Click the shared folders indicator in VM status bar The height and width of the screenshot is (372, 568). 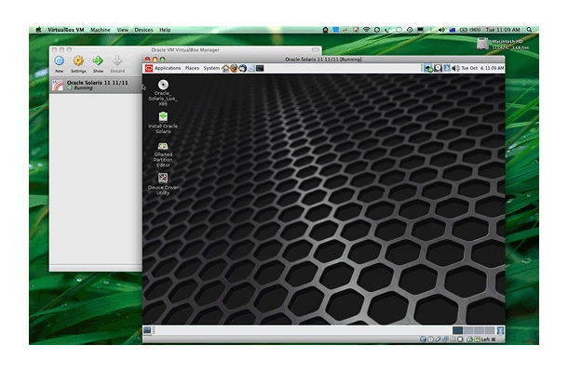(x=453, y=339)
